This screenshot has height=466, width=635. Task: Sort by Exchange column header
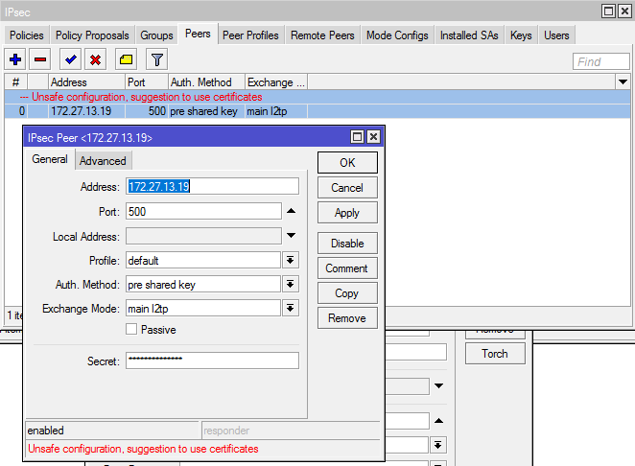pyautogui.click(x=276, y=82)
